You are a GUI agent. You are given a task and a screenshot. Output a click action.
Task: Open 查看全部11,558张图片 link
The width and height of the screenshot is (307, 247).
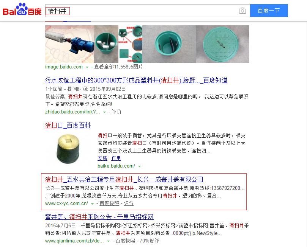coord(118,67)
